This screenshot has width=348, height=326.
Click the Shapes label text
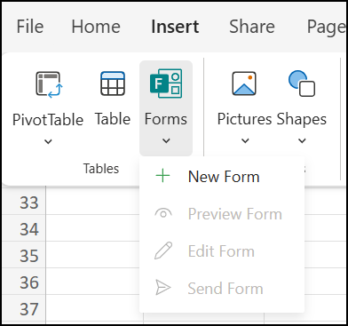tap(302, 120)
